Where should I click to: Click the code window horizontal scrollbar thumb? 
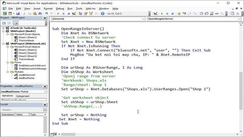tap(68, 134)
